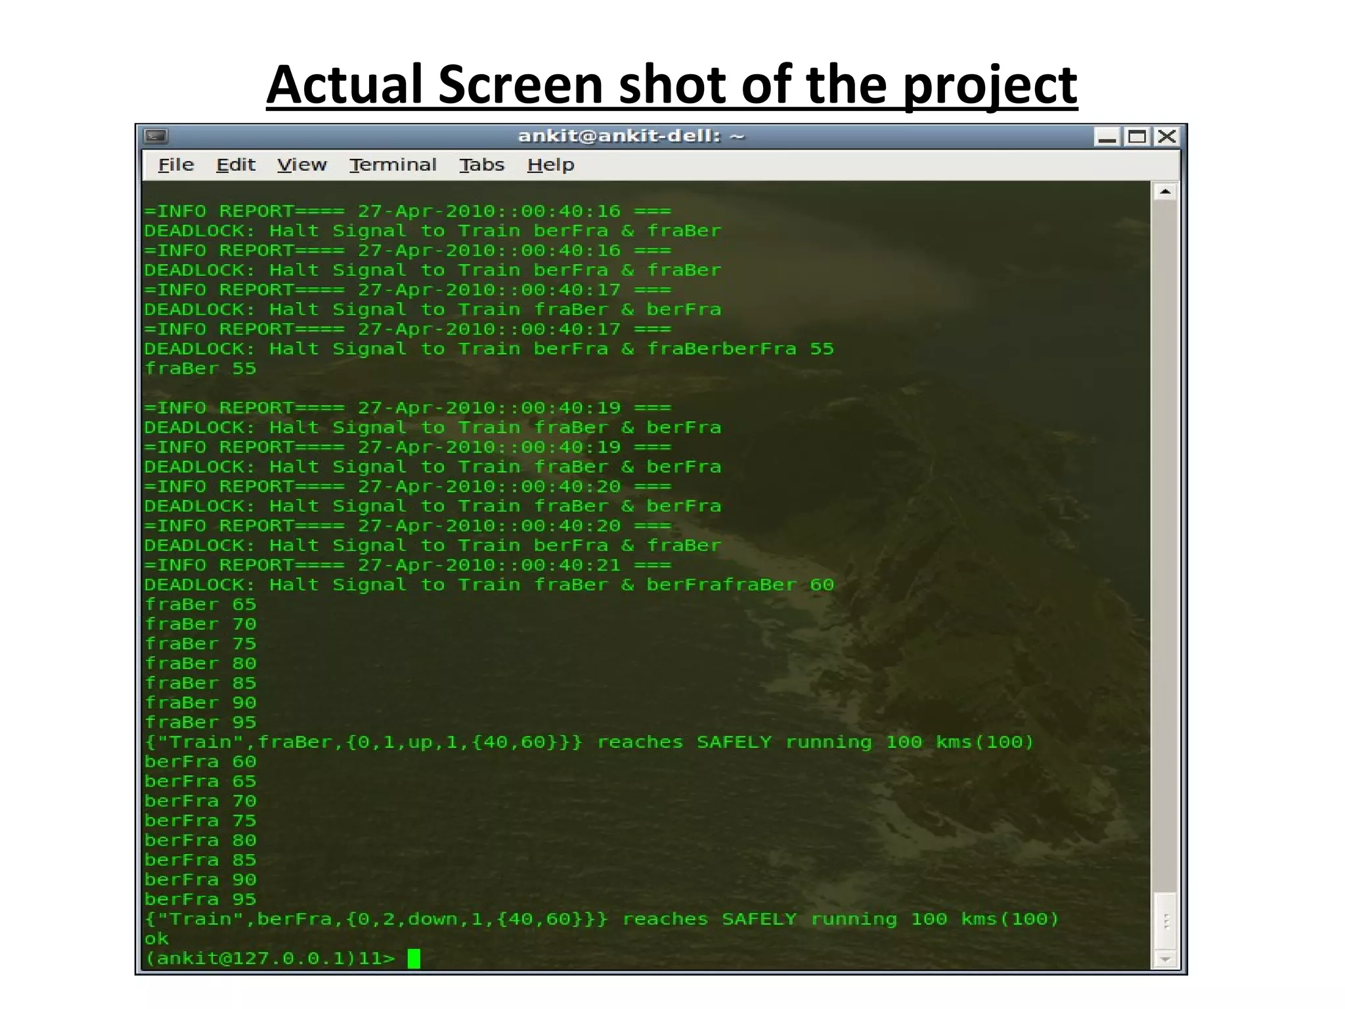The width and height of the screenshot is (1345, 1009).
Task: Click the terminal prompt (ankit@127.0.0.1)11>
Action: pyautogui.click(x=270, y=958)
